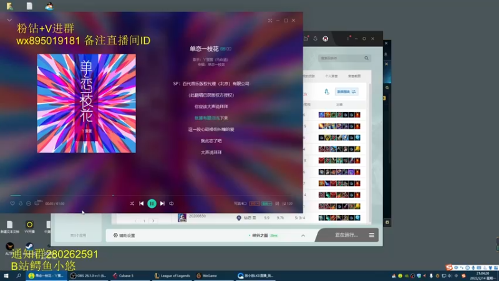Download the current song
The width and height of the screenshot is (499, 281).
[21, 204]
